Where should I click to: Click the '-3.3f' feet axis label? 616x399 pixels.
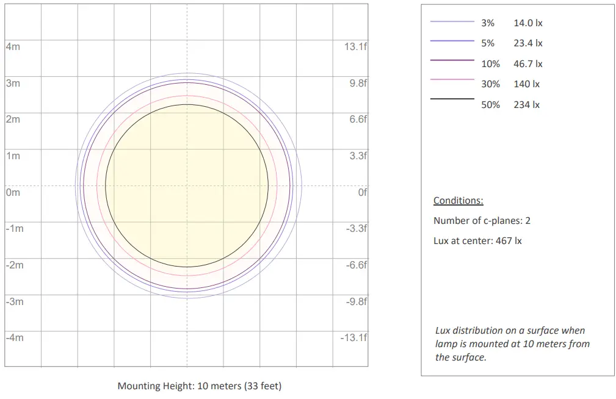point(357,229)
